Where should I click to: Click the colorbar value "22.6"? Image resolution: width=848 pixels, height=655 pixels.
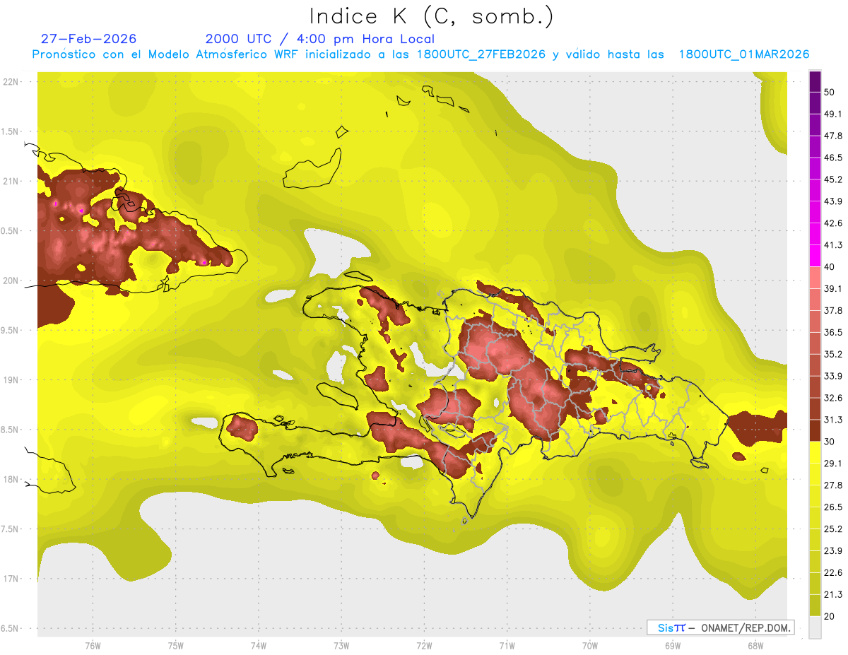(833, 573)
